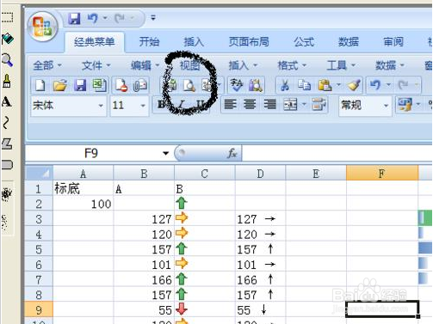Viewport: 433px width, 324px height.
Task: Select cell B7 with value 166
Action: (144, 279)
